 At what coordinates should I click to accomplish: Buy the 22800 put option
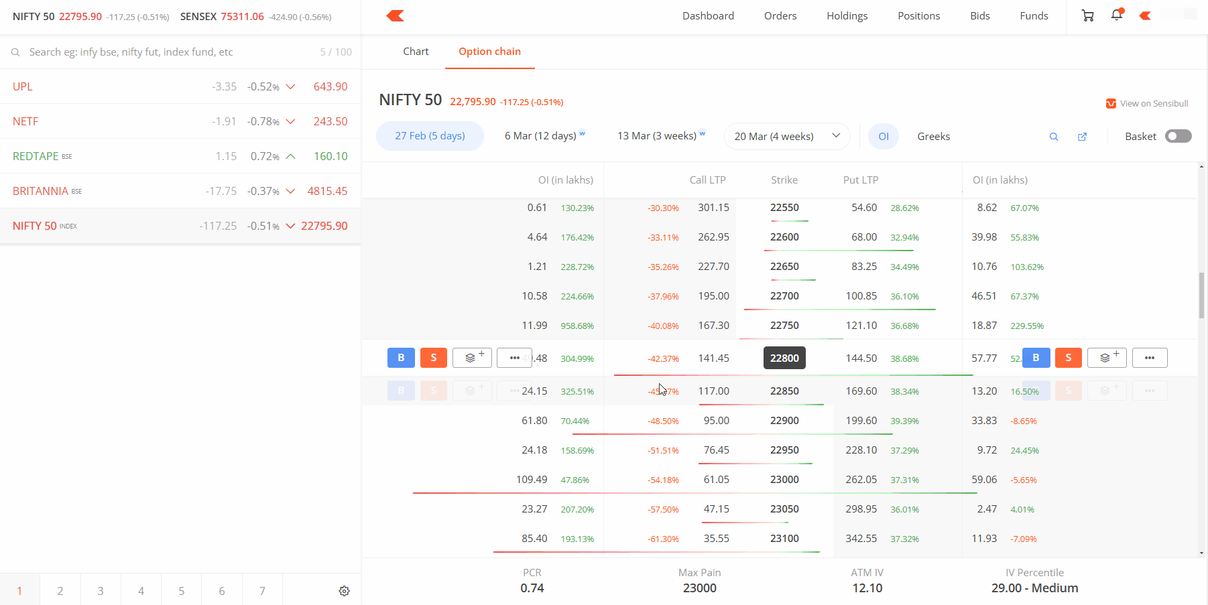coord(1036,358)
